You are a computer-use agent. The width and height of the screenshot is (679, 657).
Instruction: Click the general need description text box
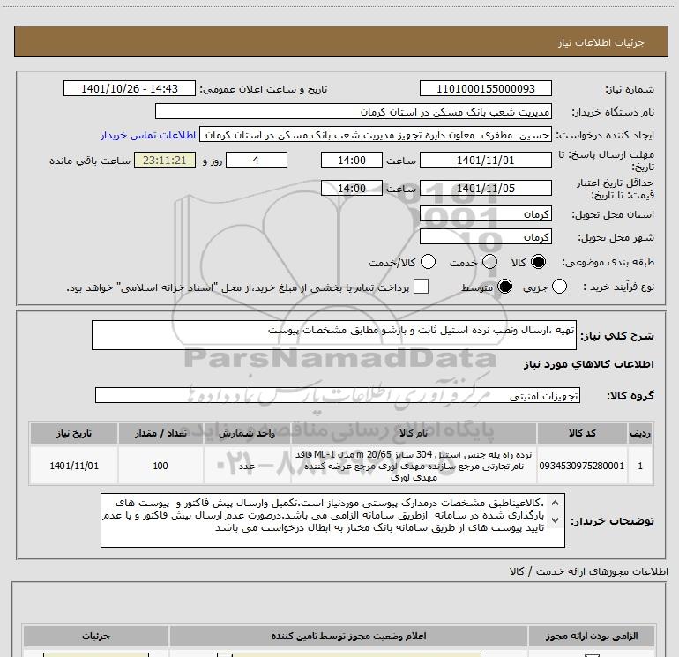[x=334, y=335]
